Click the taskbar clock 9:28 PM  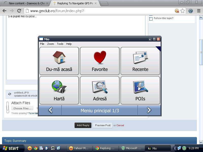(x=194, y=148)
